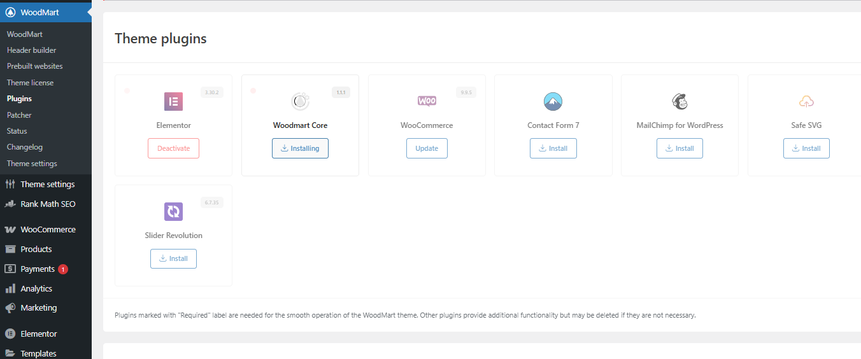Click the Contact Form 7 plugin name
This screenshot has width=861, height=359.
[x=553, y=125]
